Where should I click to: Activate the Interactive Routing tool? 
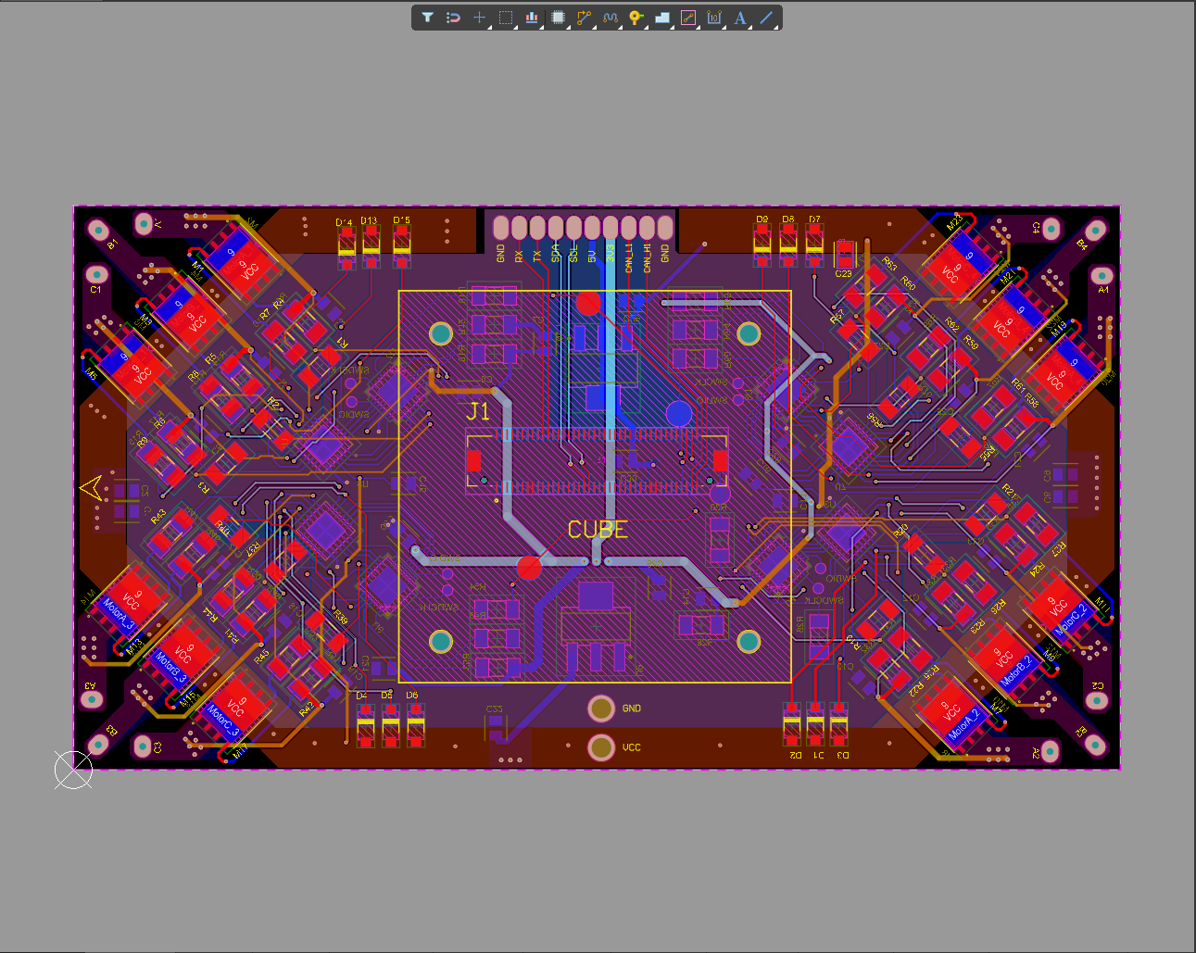pos(584,18)
